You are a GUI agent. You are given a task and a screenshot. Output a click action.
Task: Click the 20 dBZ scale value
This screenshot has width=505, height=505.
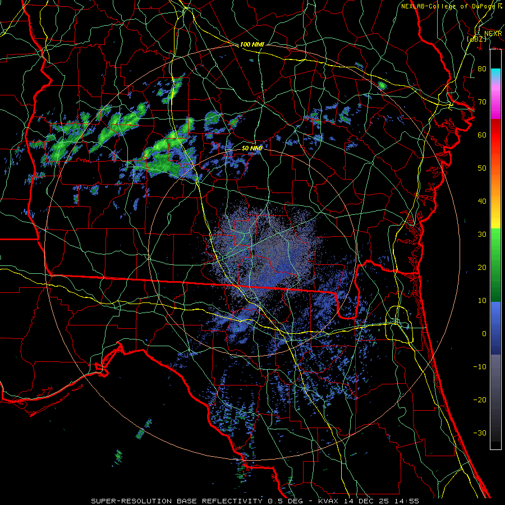(482, 268)
